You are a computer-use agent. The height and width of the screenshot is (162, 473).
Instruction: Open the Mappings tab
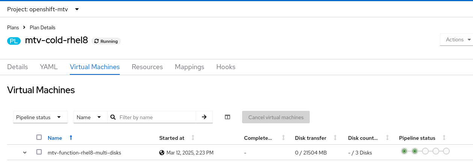point(190,67)
